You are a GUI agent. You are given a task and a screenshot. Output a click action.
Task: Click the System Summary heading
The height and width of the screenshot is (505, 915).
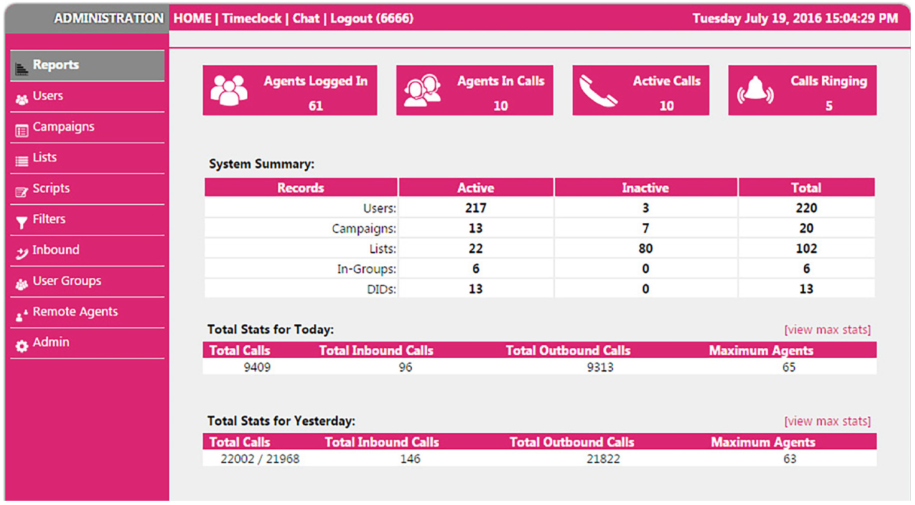[262, 164]
